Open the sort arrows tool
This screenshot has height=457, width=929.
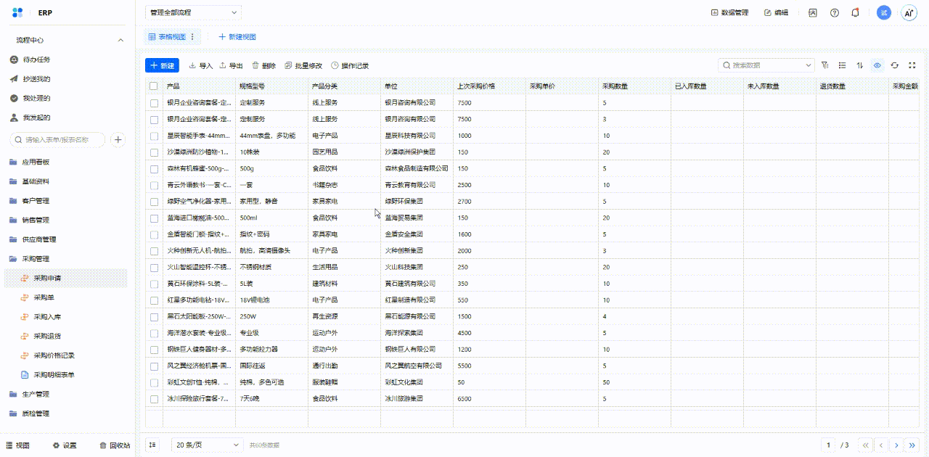pos(860,65)
